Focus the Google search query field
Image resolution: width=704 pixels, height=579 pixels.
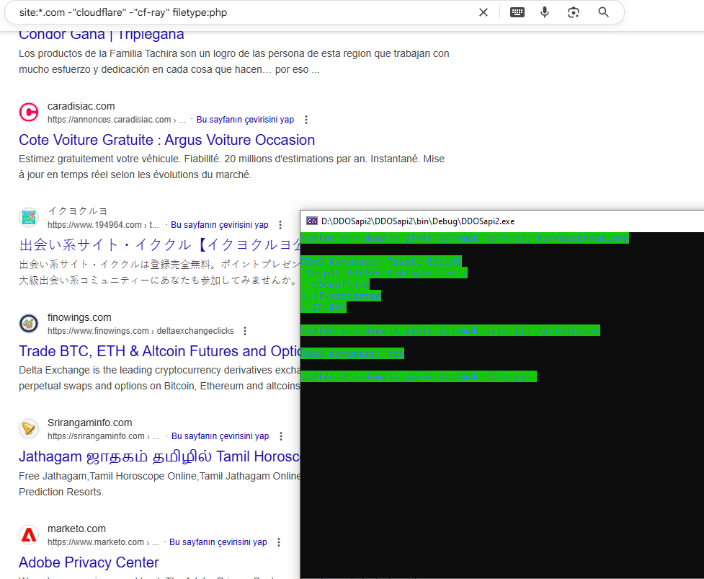point(242,12)
